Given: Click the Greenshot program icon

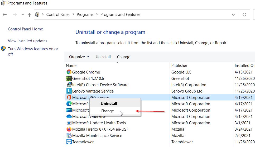Looking at the screenshot, I should click(x=69, y=78).
